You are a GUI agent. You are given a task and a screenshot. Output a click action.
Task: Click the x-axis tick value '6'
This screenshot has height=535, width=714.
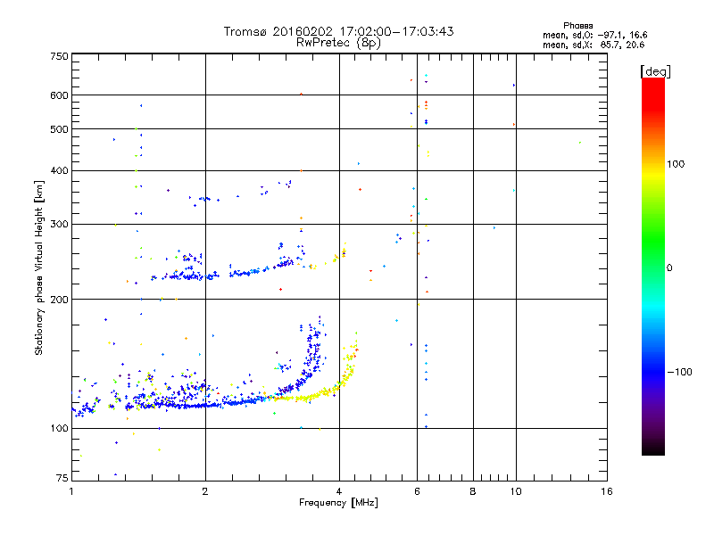click(417, 491)
